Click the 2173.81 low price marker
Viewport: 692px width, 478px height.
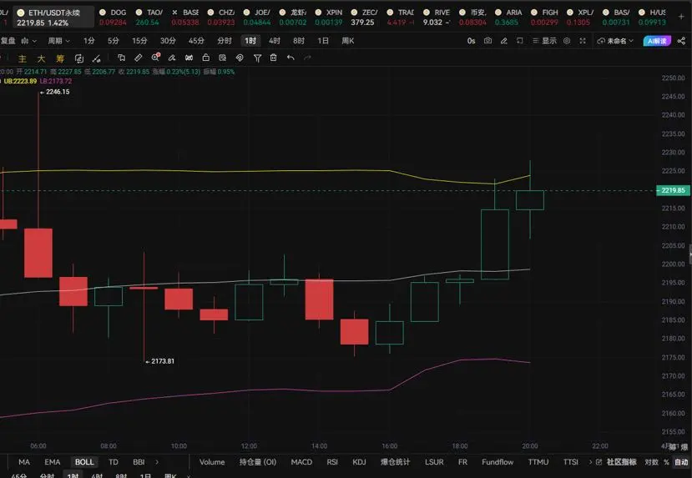[159, 361]
